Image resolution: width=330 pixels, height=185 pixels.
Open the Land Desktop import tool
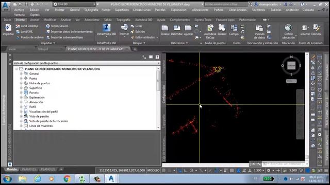click(x=27, y=26)
